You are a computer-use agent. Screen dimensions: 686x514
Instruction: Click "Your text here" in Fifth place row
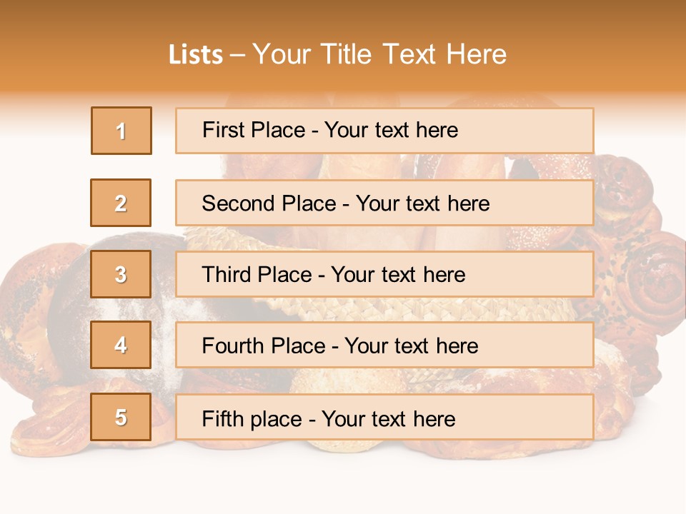pos(389,418)
